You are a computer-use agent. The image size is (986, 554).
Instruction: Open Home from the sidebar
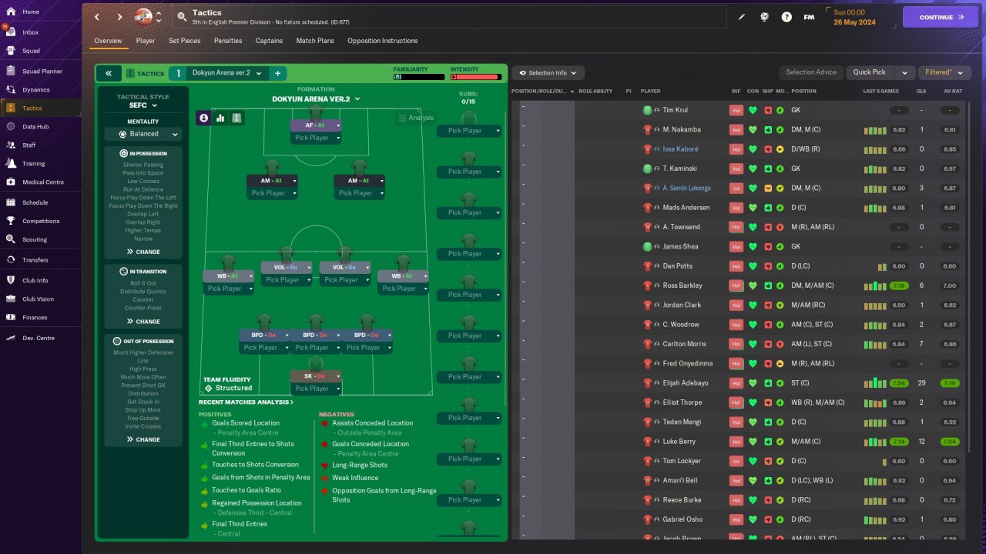[x=31, y=12]
